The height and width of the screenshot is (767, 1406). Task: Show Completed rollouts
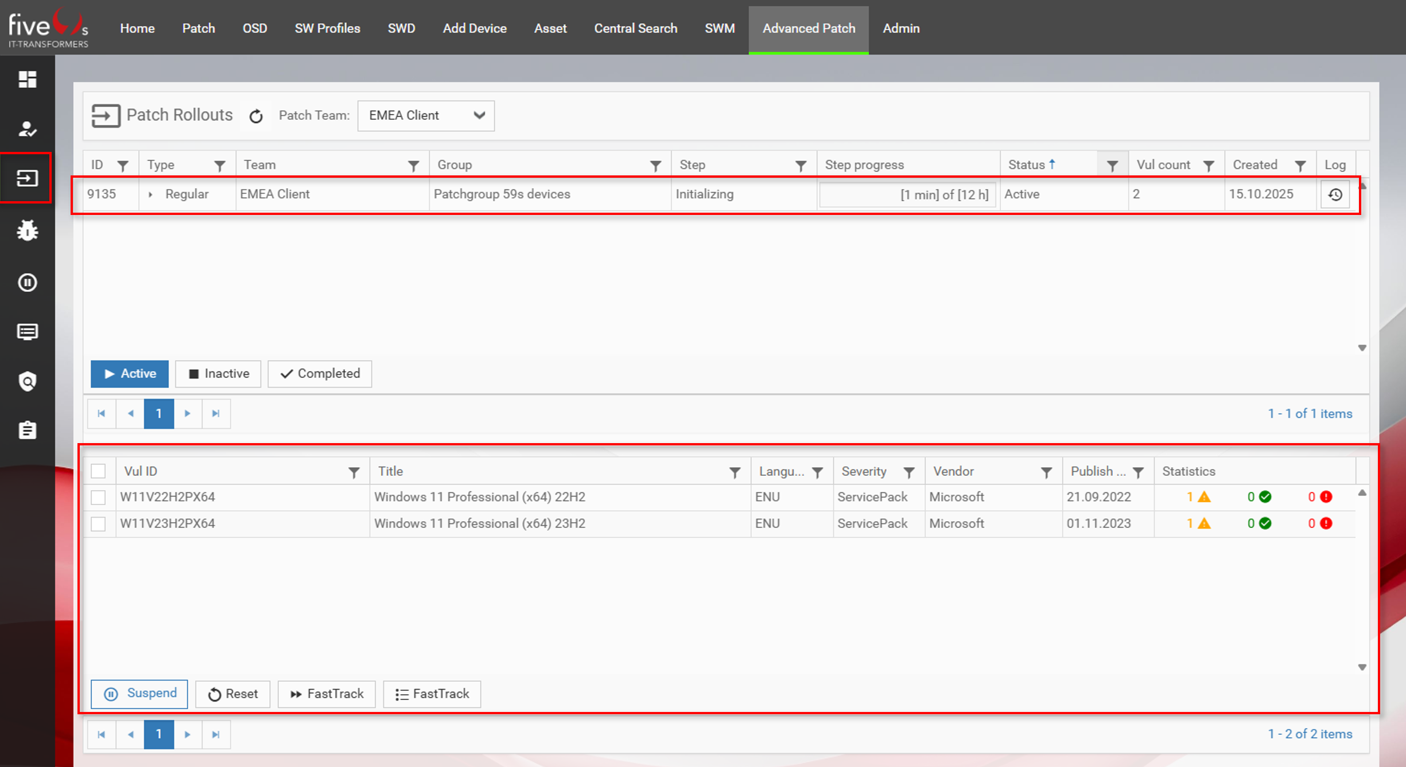(320, 374)
